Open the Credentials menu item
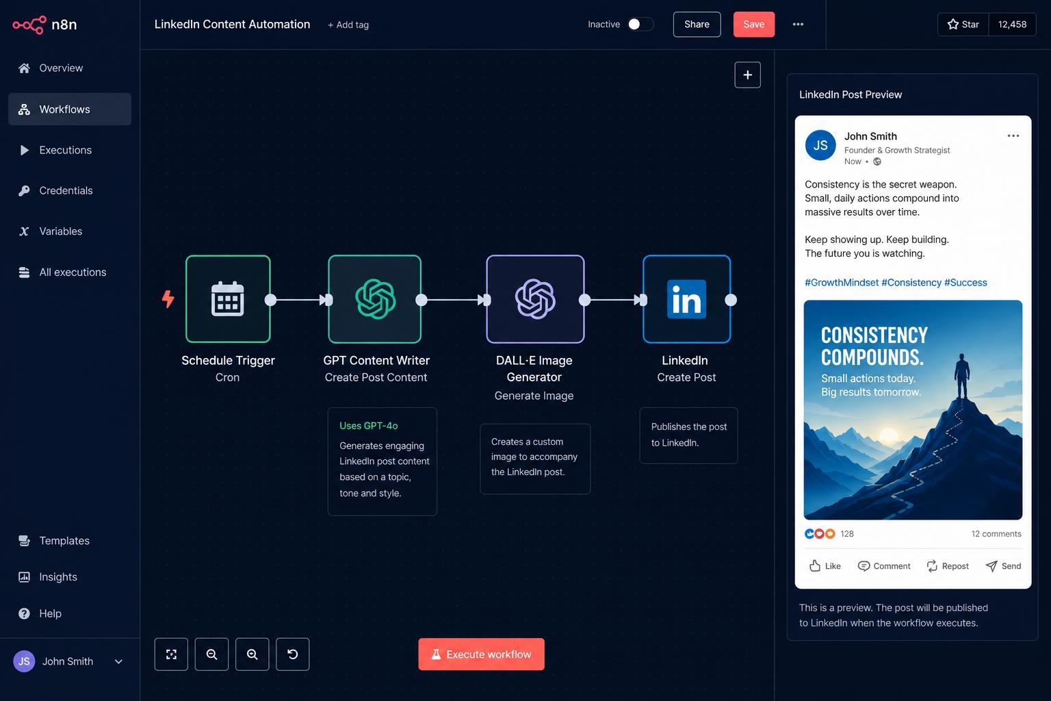 coord(70,191)
